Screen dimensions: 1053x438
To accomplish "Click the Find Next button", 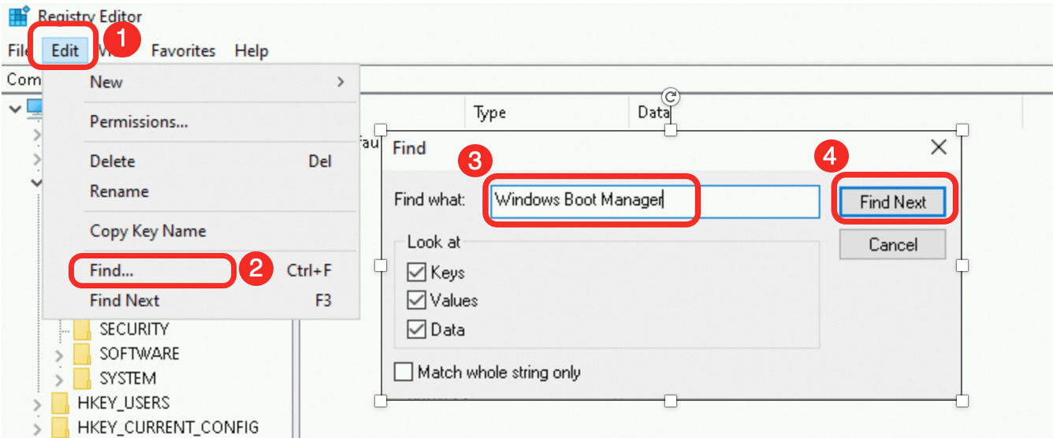I will (x=892, y=202).
